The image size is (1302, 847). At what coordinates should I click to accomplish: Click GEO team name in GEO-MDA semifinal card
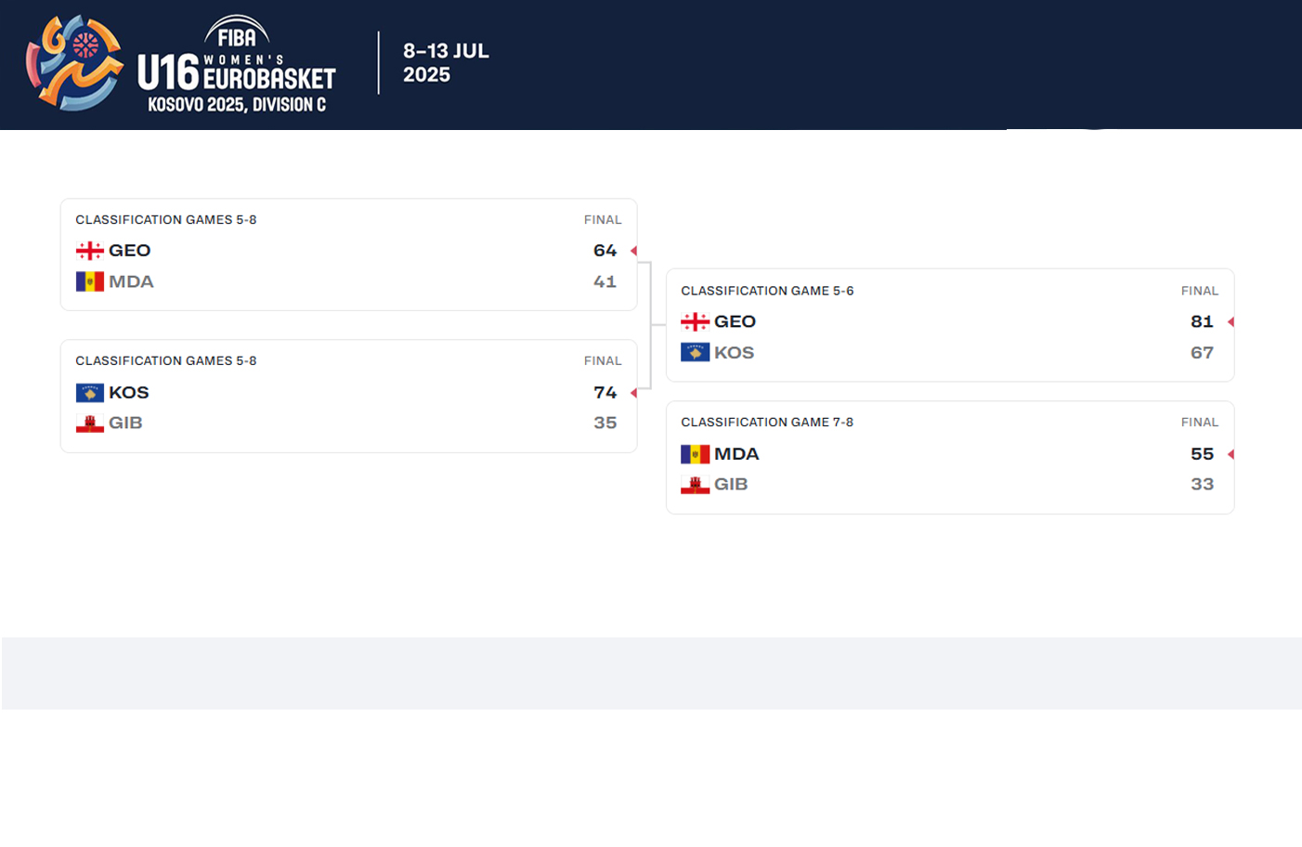click(129, 251)
